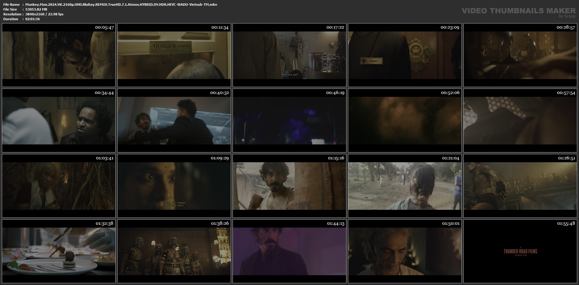Open the purple-lit thumbnail at 01:44:13

pos(289,251)
